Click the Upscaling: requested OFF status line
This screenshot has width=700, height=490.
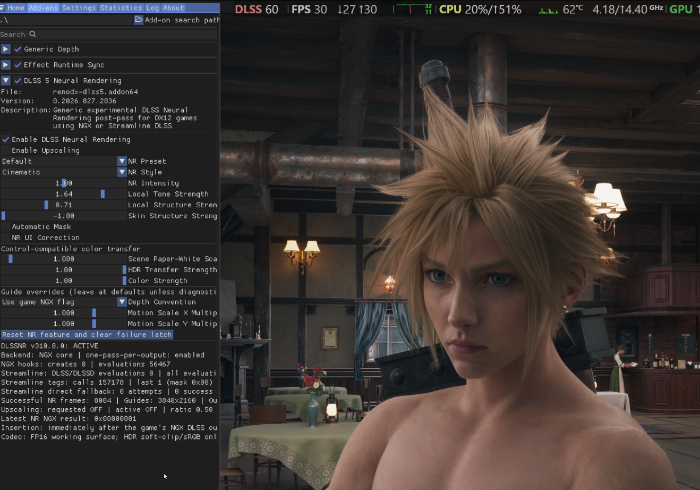point(107,410)
